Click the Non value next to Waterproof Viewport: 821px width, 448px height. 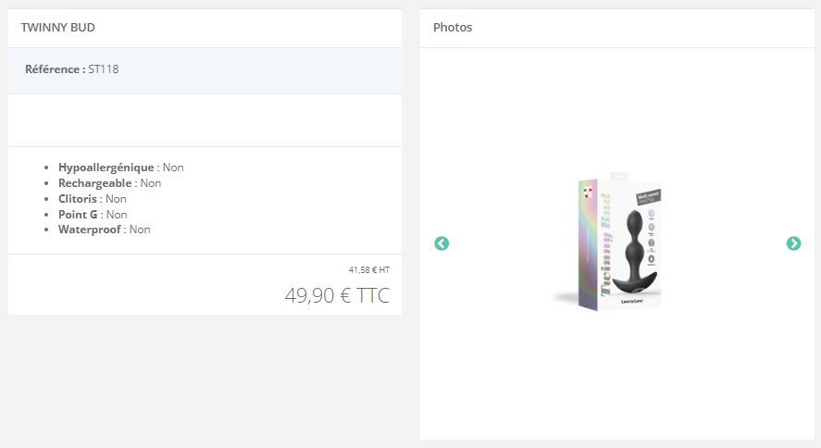pos(140,230)
